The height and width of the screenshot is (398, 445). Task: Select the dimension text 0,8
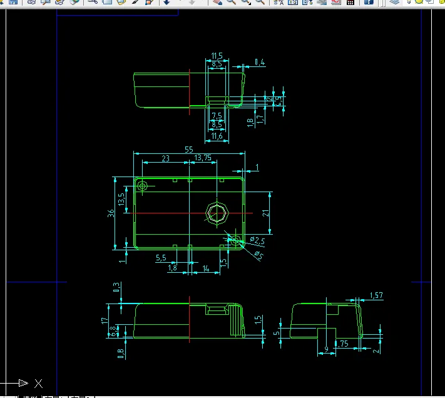[x=120, y=354]
